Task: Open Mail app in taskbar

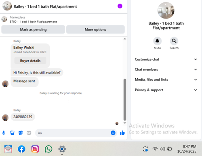Action: (x=8, y=149)
